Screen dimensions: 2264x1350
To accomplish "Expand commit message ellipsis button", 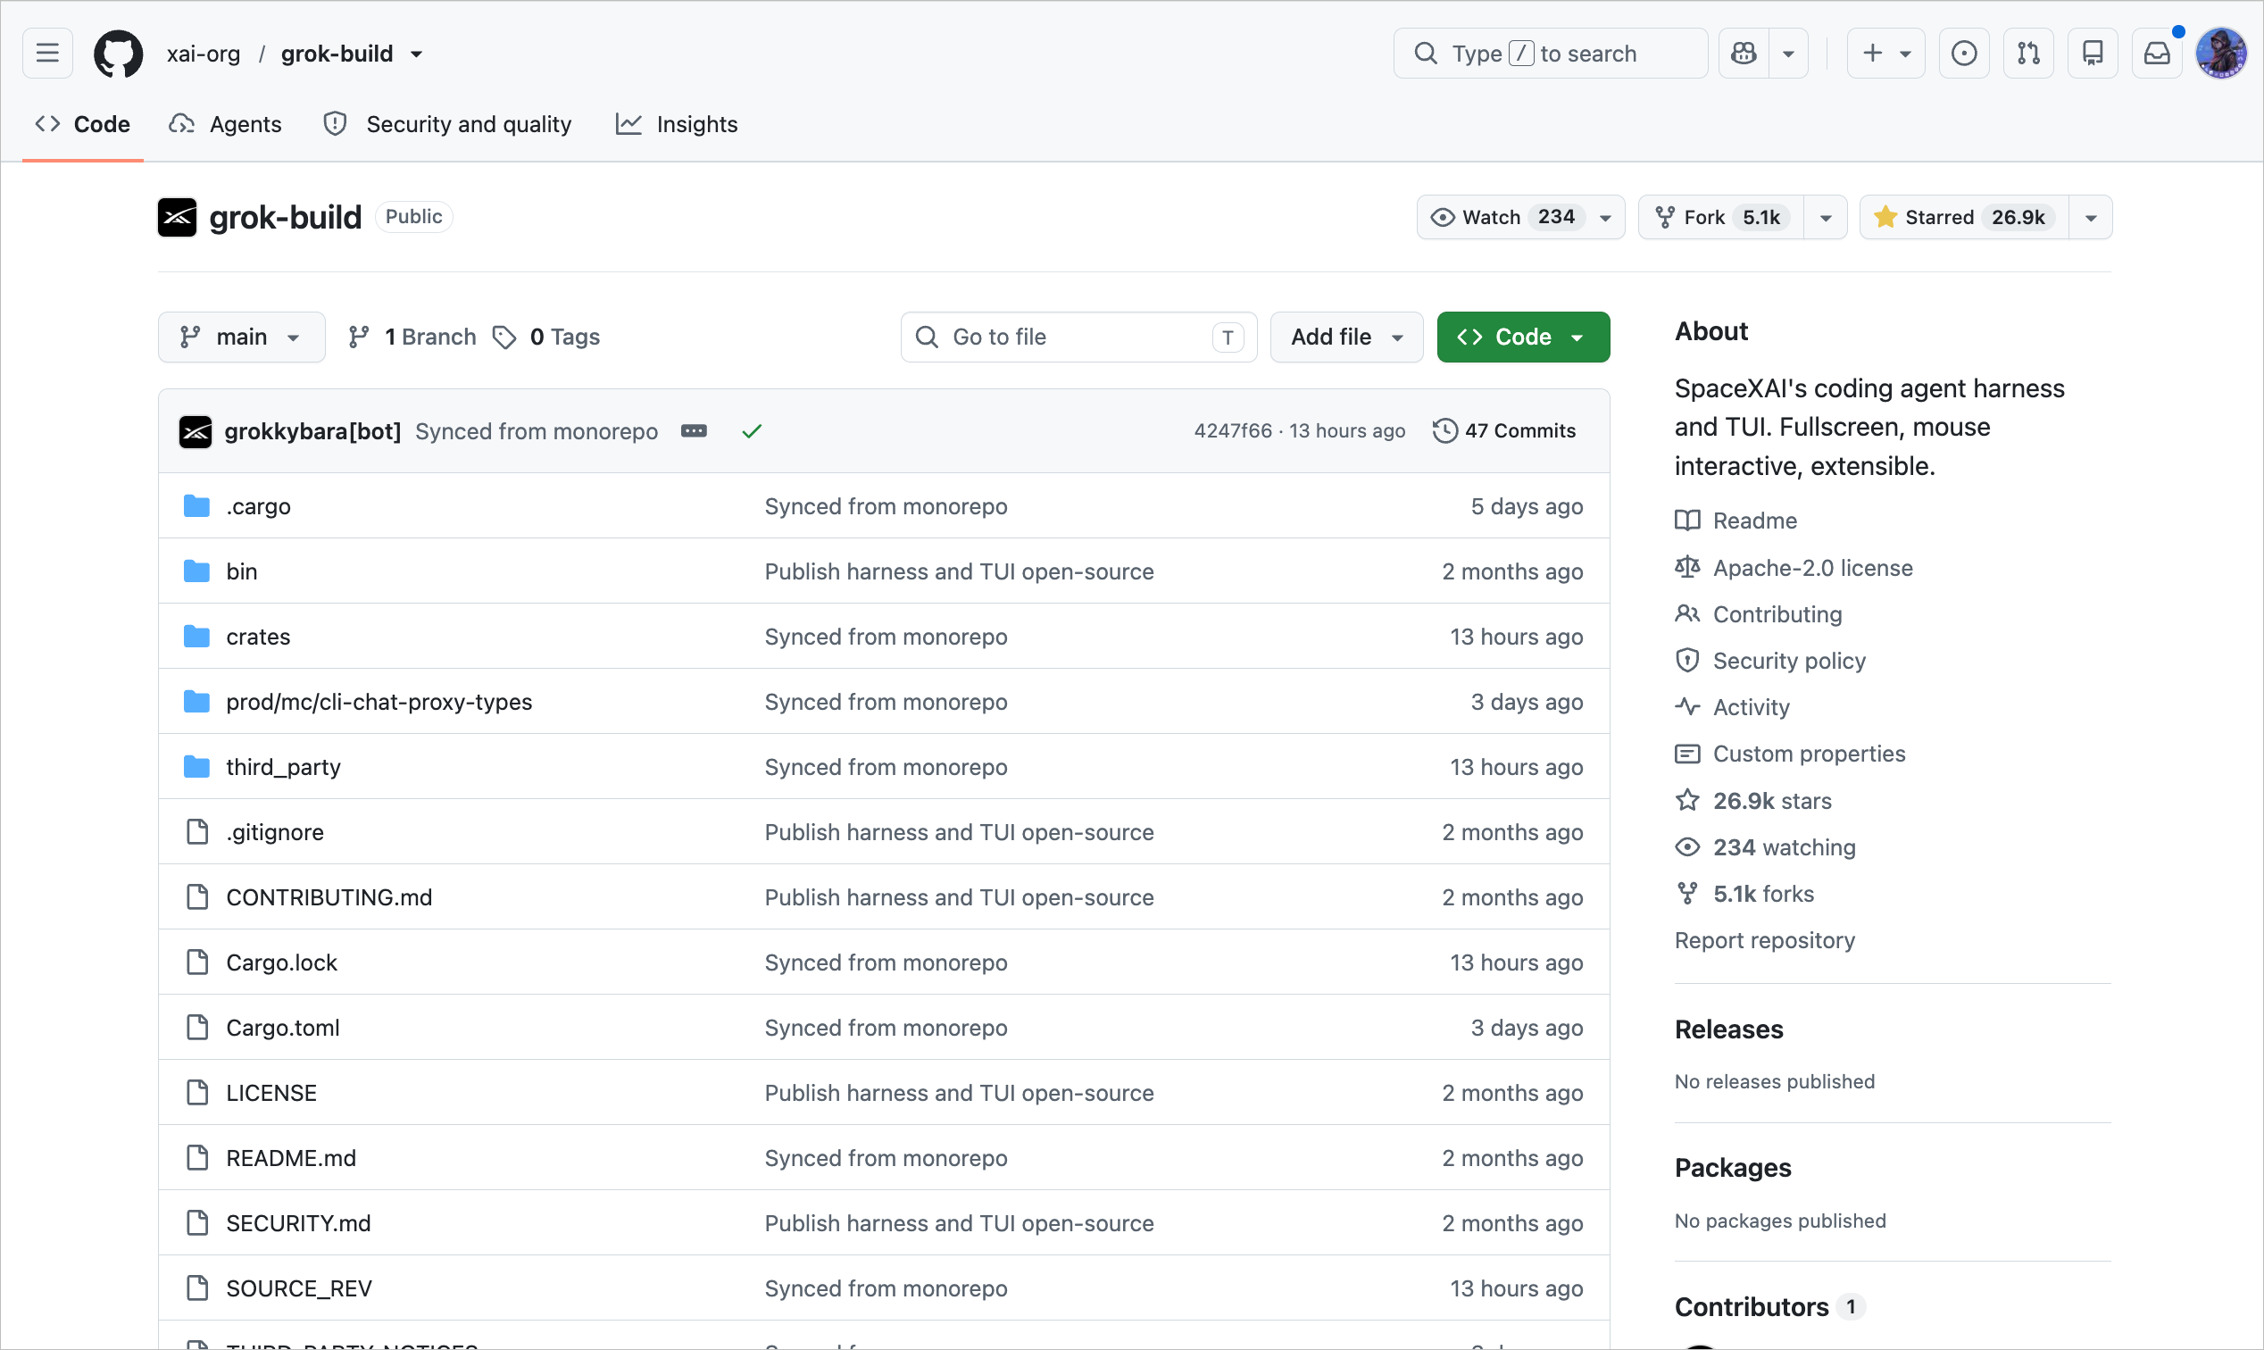I will pos(694,431).
